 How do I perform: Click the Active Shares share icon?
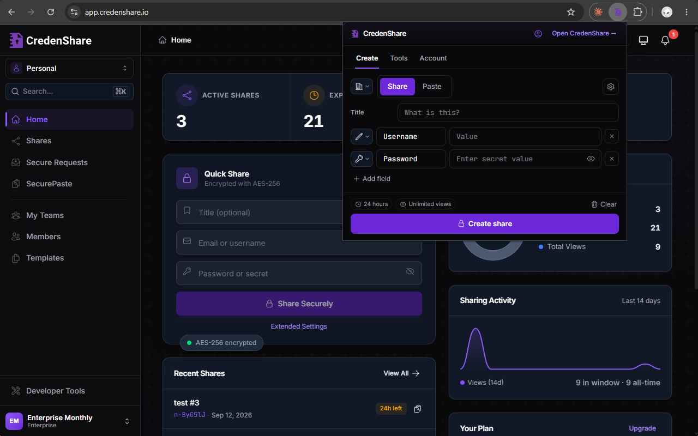[187, 95]
